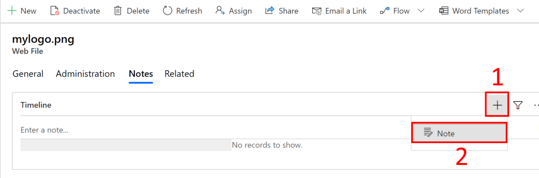Open the Related tab
Viewport: 539px width, 178px height.
tap(180, 74)
